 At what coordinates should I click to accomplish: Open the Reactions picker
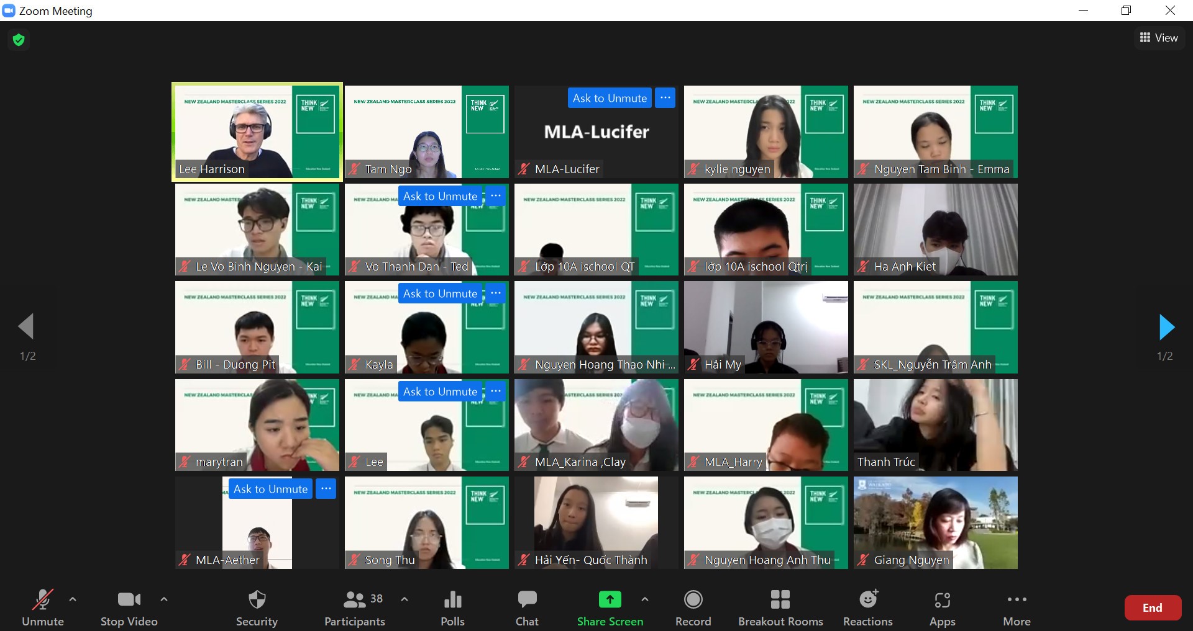867,607
